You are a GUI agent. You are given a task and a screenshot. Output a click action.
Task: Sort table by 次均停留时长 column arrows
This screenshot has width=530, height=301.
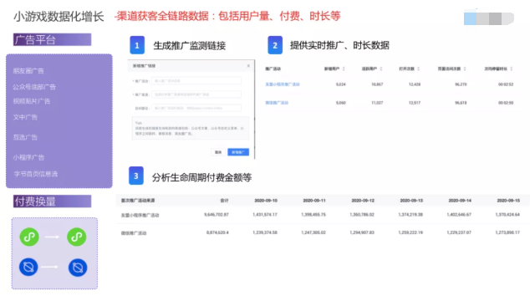512,69
